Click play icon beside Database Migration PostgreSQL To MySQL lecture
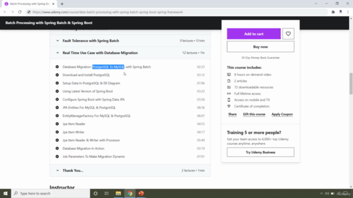The height and width of the screenshot is (198, 353). point(57,67)
